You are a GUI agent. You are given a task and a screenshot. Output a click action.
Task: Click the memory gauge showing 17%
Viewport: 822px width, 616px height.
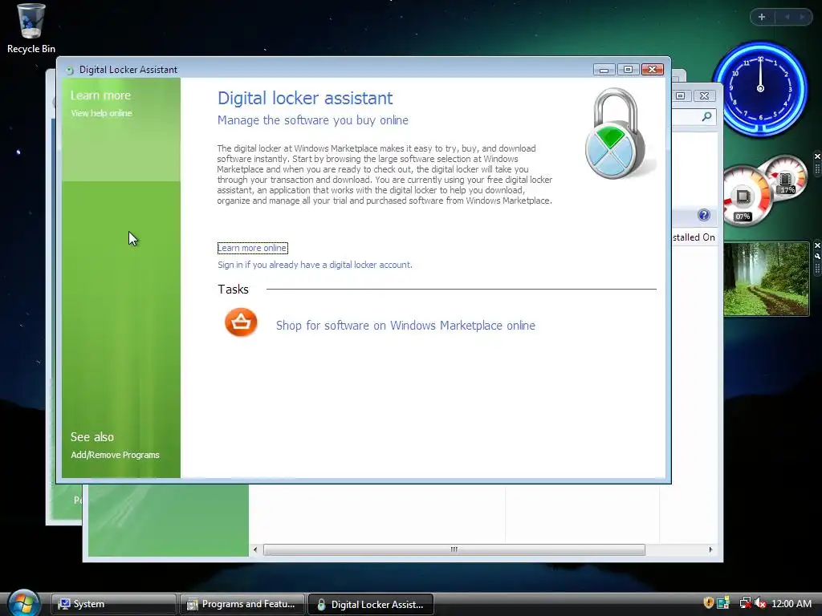tap(787, 178)
